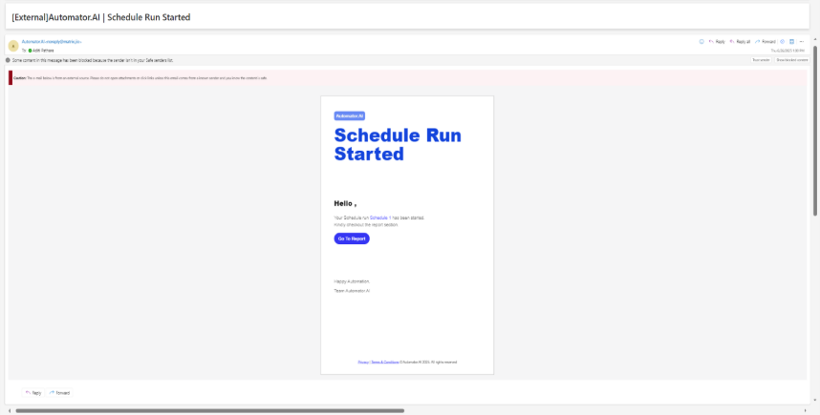Viewport: 820px width, 415px height.
Task: Click the Schedule Run Started heading
Action: (398, 145)
